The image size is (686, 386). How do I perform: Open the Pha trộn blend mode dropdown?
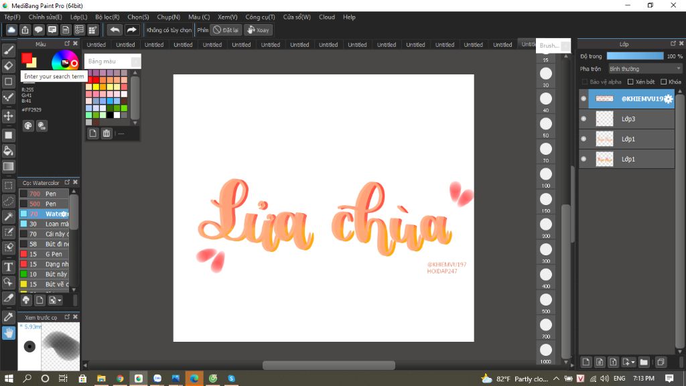(645, 69)
